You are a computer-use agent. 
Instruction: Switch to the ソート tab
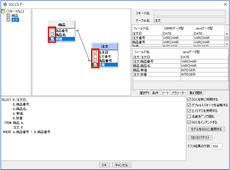point(165,93)
